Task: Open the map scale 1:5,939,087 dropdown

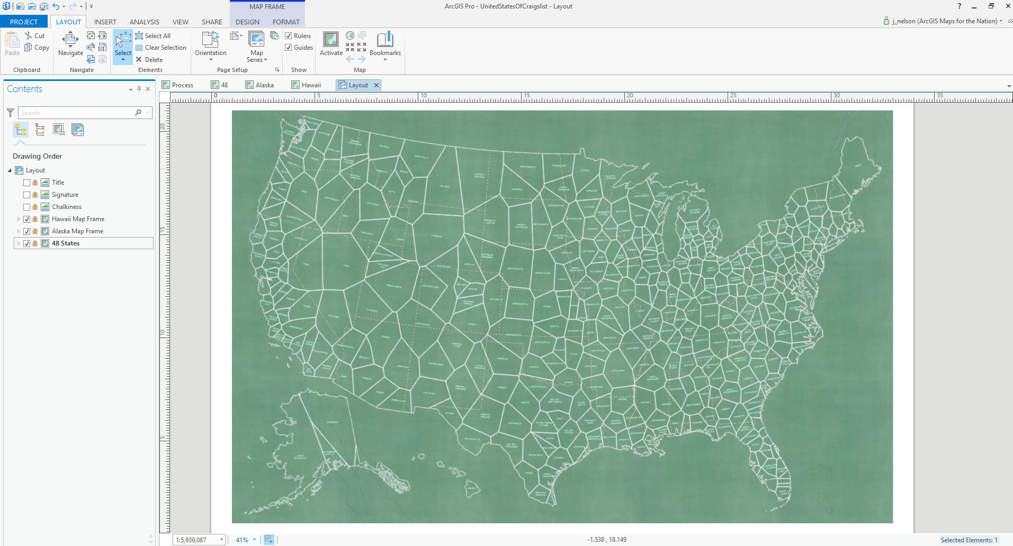Action: [221, 540]
